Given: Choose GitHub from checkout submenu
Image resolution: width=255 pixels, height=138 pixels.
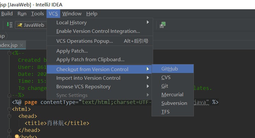Looking at the screenshot, I should pos(170,69).
